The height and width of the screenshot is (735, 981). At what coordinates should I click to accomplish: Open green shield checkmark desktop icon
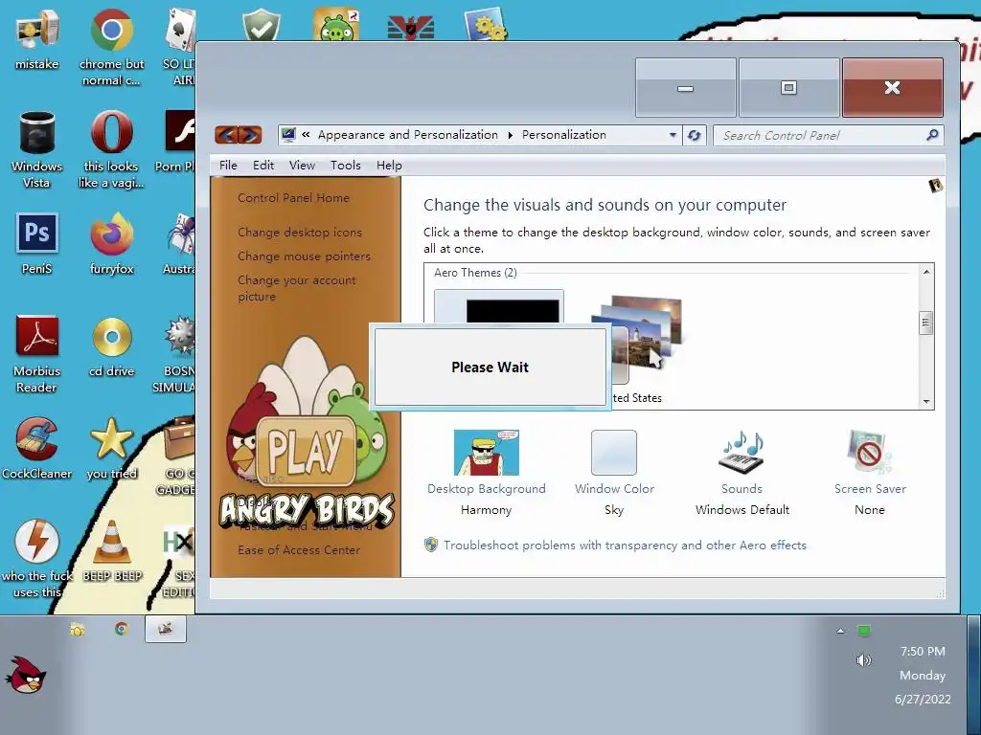pyautogui.click(x=262, y=27)
